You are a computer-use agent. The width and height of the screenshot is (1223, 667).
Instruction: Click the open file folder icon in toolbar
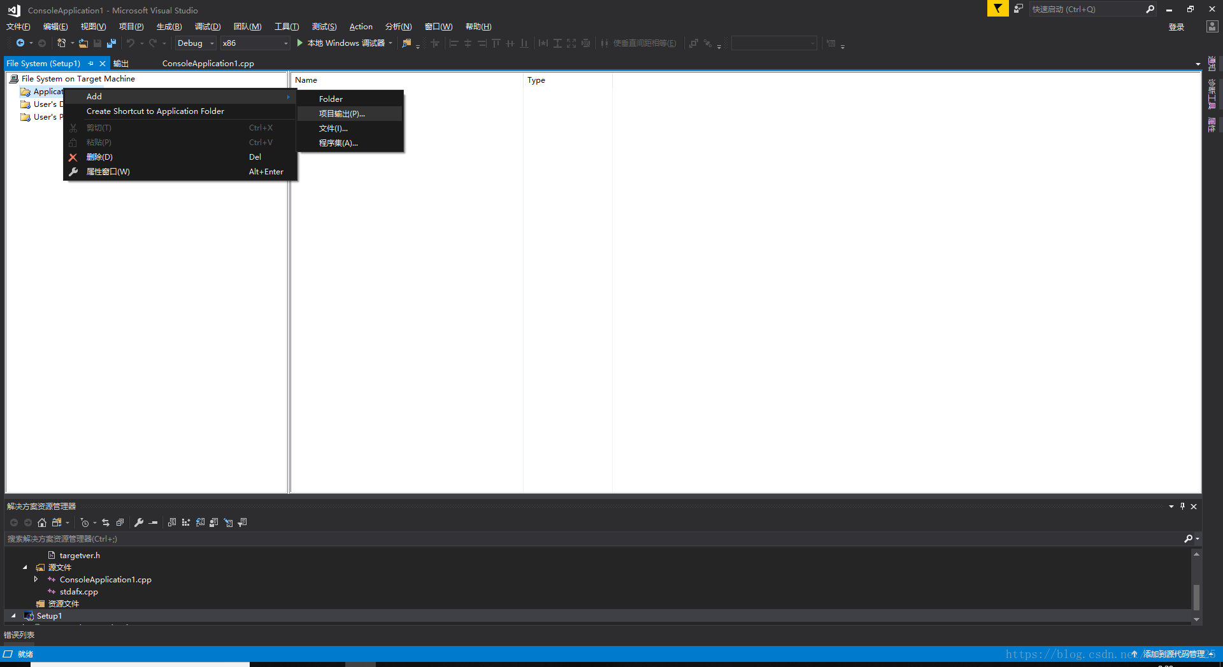[x=83, y=43]
